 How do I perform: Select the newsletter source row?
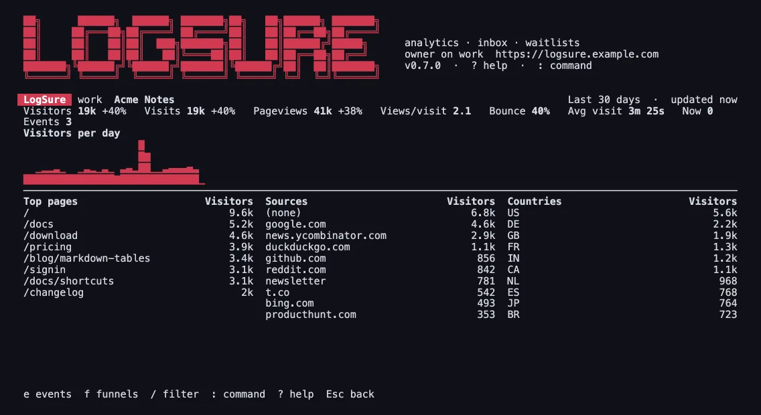click(x=380, y=281)
